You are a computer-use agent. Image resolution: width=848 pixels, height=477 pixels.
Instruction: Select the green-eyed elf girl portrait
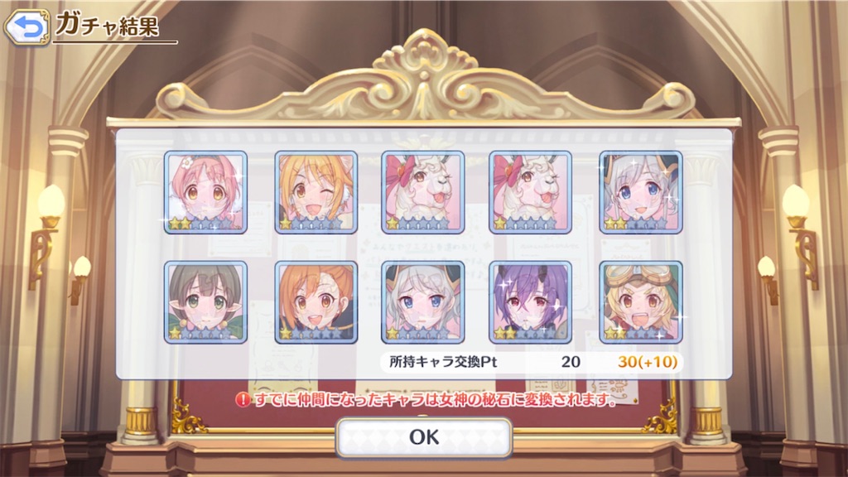[x=205, y=302]
